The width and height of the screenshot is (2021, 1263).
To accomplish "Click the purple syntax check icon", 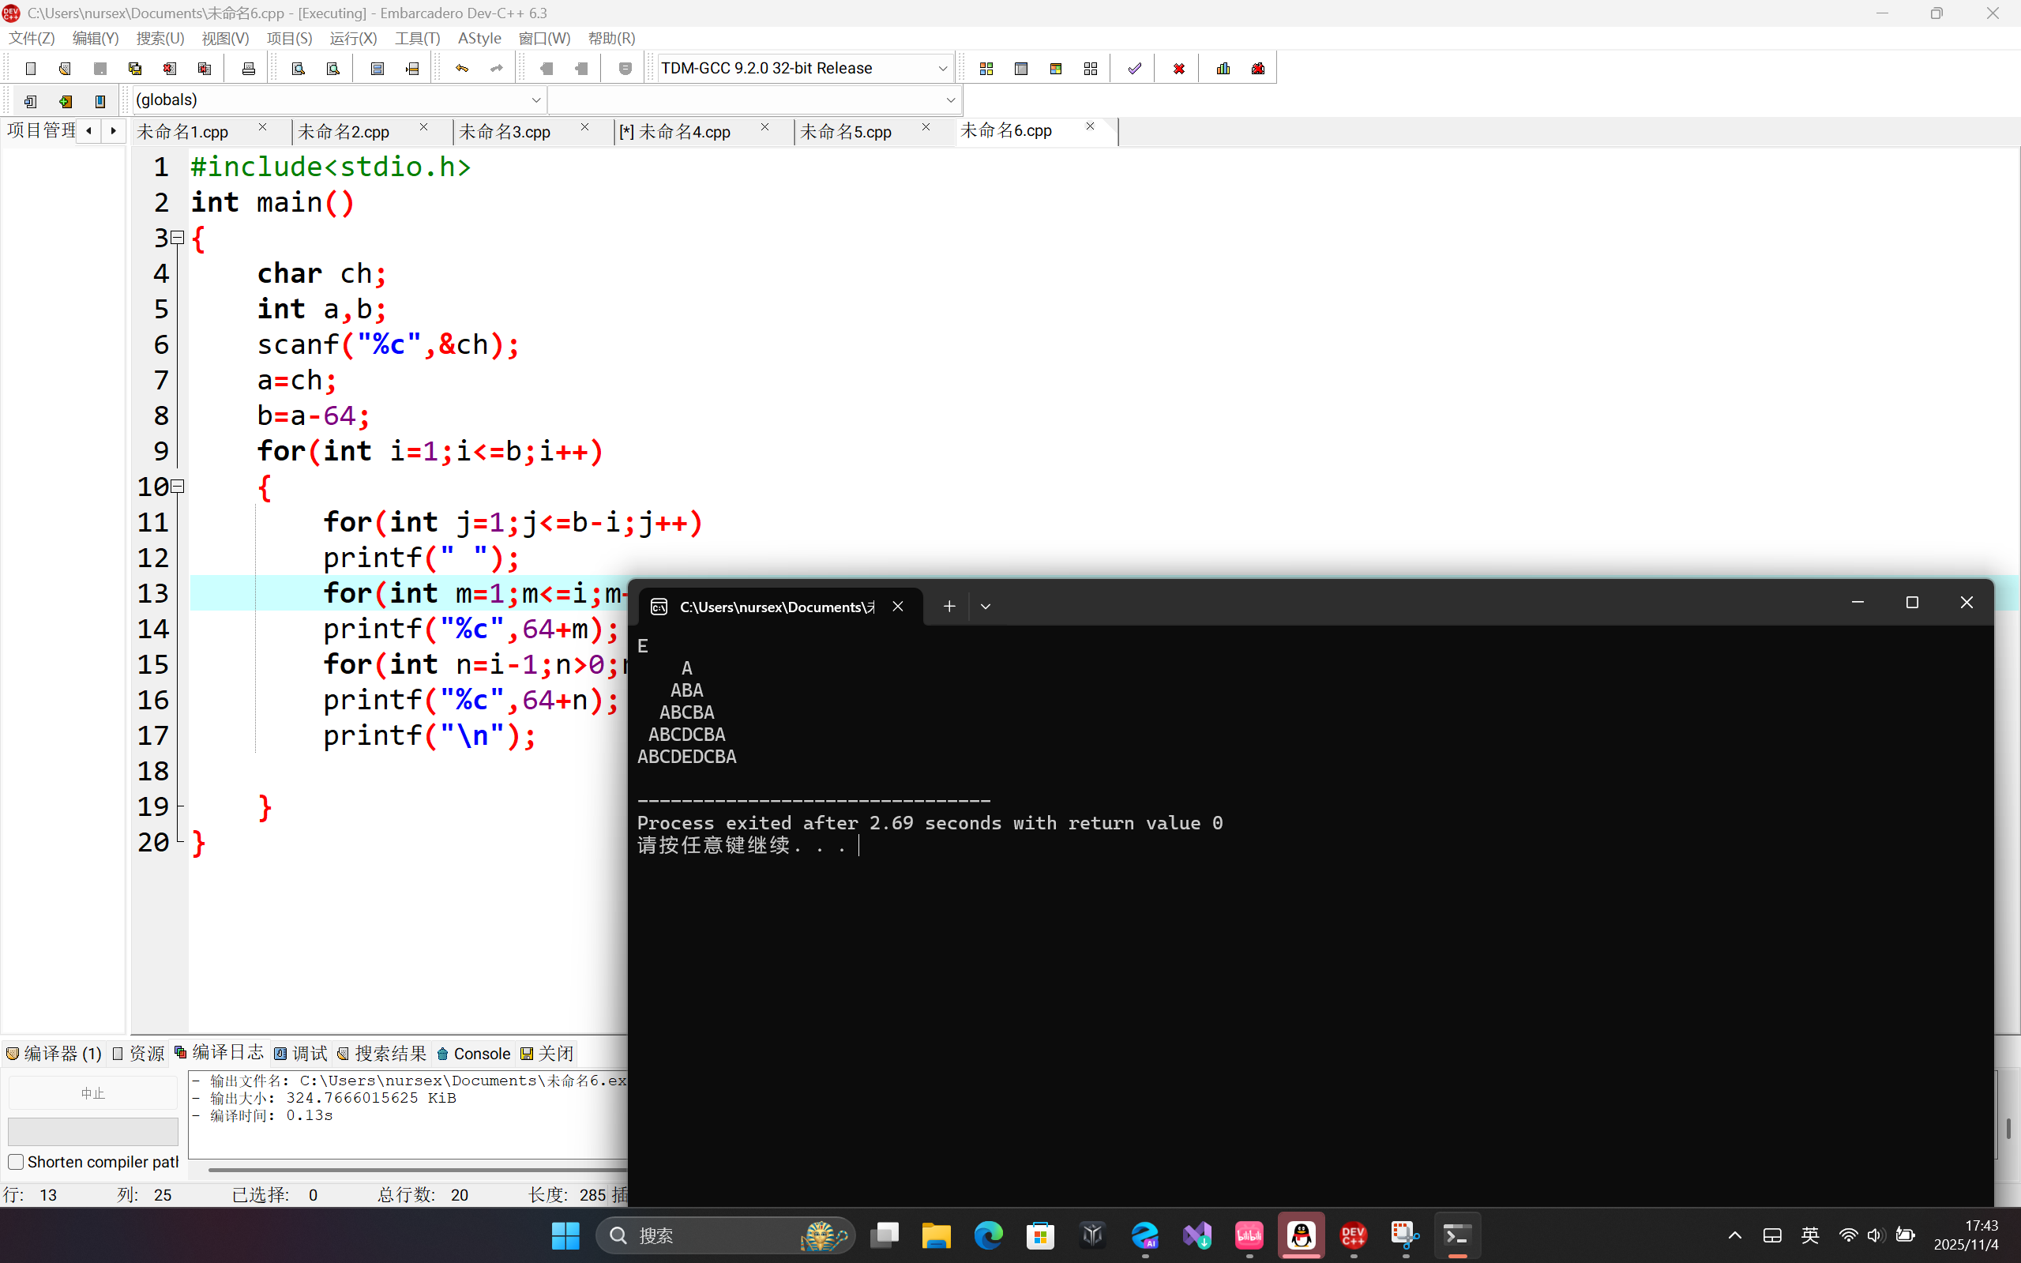I will [1134, 69].
